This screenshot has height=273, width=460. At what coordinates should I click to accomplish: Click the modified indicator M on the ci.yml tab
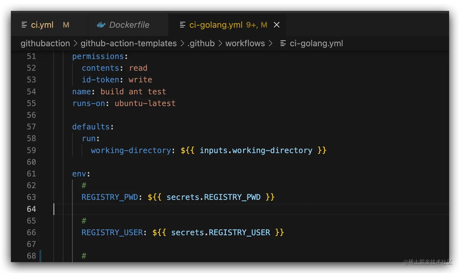66,25
